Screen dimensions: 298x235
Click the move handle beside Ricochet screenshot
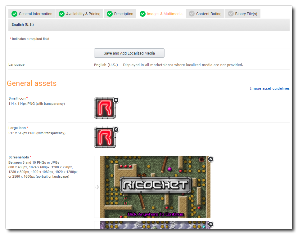(97, 187)
